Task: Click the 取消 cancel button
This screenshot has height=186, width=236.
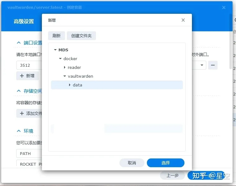Action: (x=132, y=163)
